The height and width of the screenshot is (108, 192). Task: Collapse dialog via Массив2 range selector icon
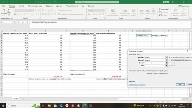click(166, 60)
